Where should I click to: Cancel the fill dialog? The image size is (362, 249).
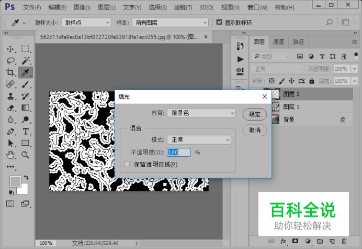(255, 130)
